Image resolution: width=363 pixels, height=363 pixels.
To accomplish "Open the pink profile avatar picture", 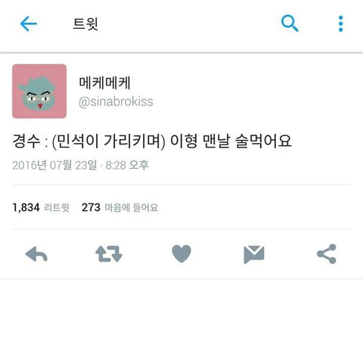I will coord(39,91).
